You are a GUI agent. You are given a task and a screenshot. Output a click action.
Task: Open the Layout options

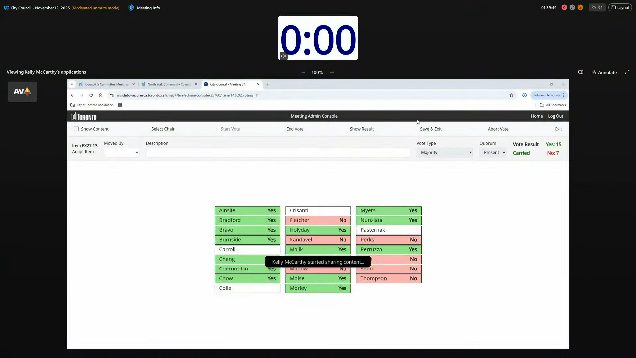tap(620, 7)
